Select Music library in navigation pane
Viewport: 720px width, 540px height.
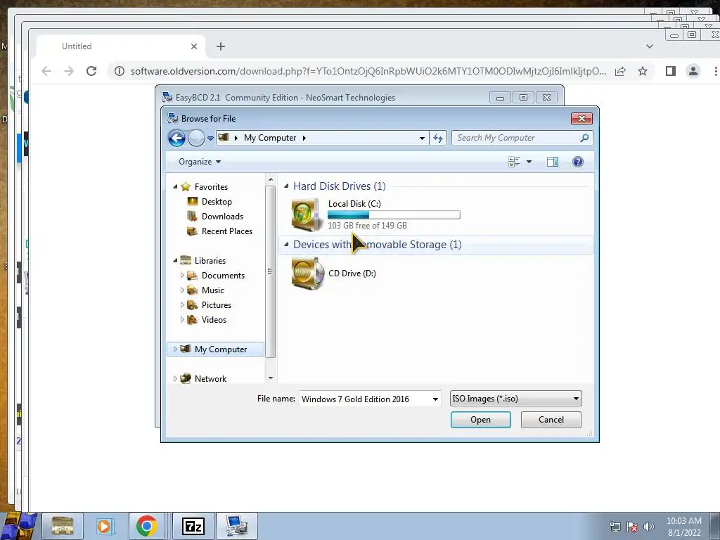tap(213, 290)
